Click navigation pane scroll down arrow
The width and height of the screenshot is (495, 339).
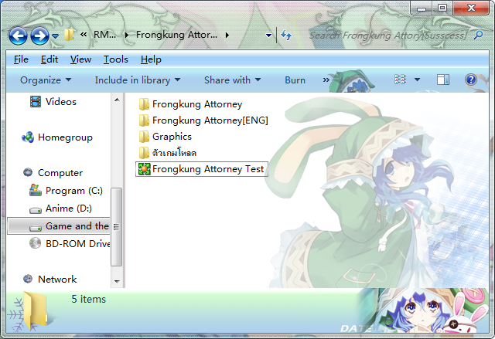coord(117,281)
